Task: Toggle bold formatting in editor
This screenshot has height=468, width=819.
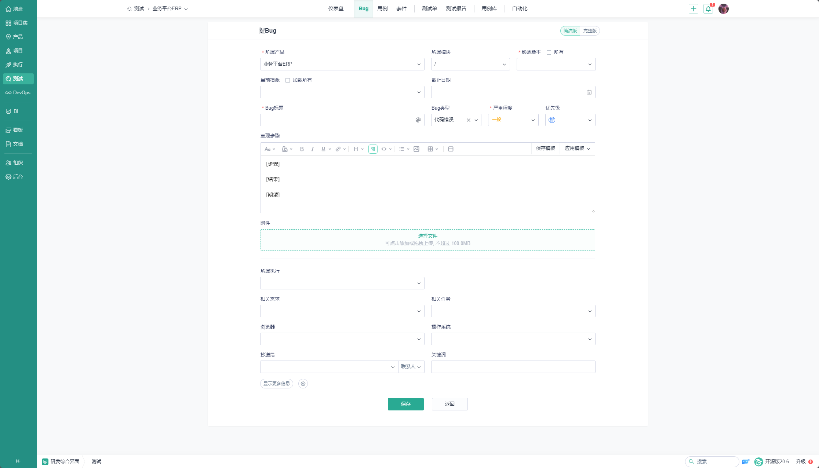Action: [302, 149]
